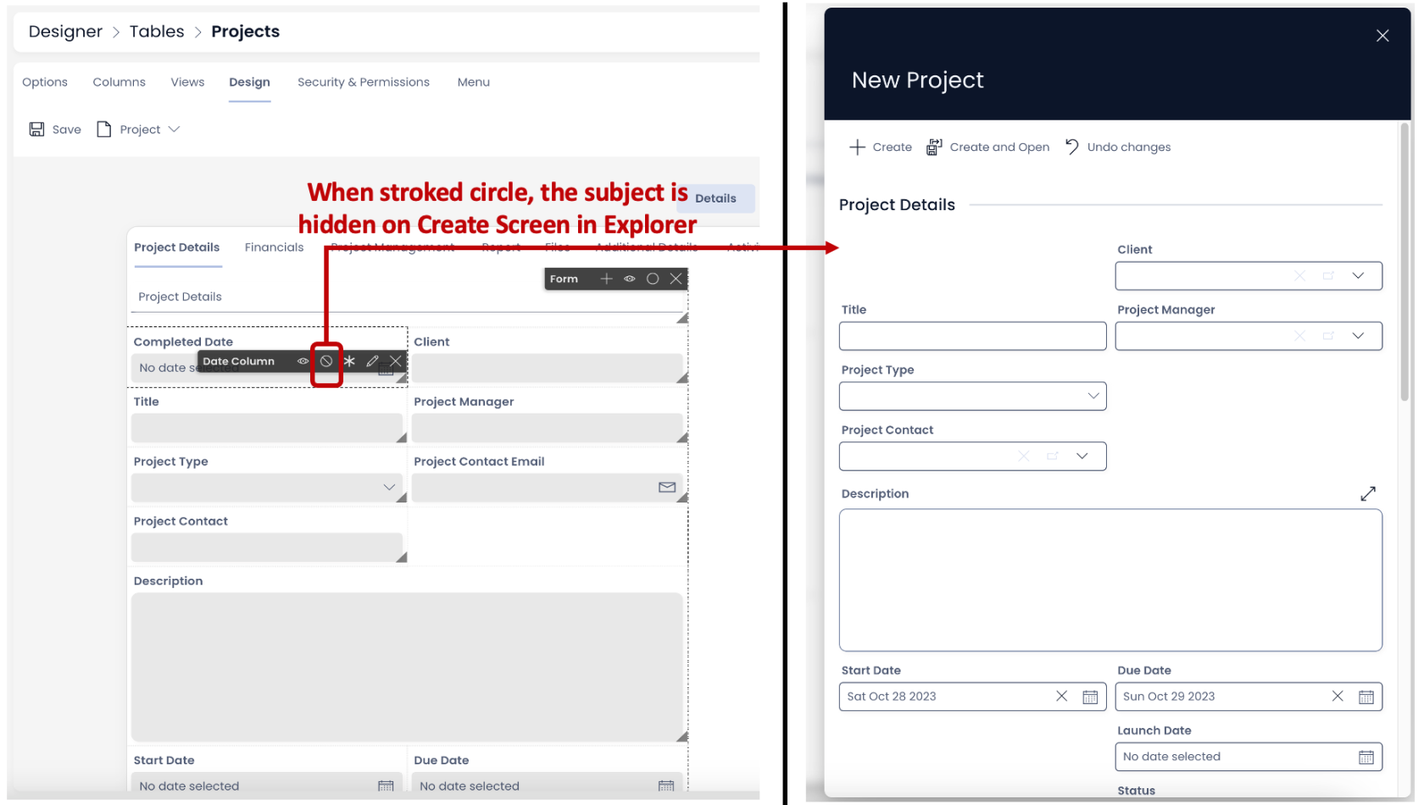
Task: Toggle the Form toolbar eye visibility icon
Action: tap(630, 279)
